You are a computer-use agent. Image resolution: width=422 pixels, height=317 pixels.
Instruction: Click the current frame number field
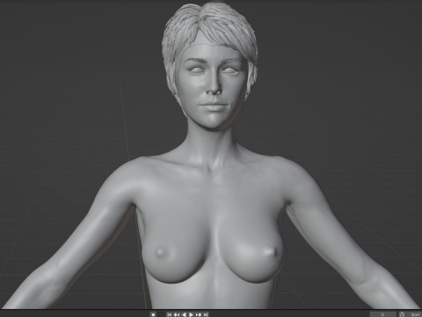coord(382,314)
